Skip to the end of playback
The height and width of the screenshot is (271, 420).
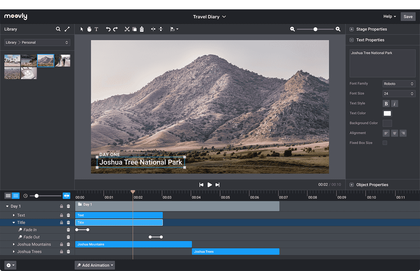pyautogui.click(x=217, y=185)
